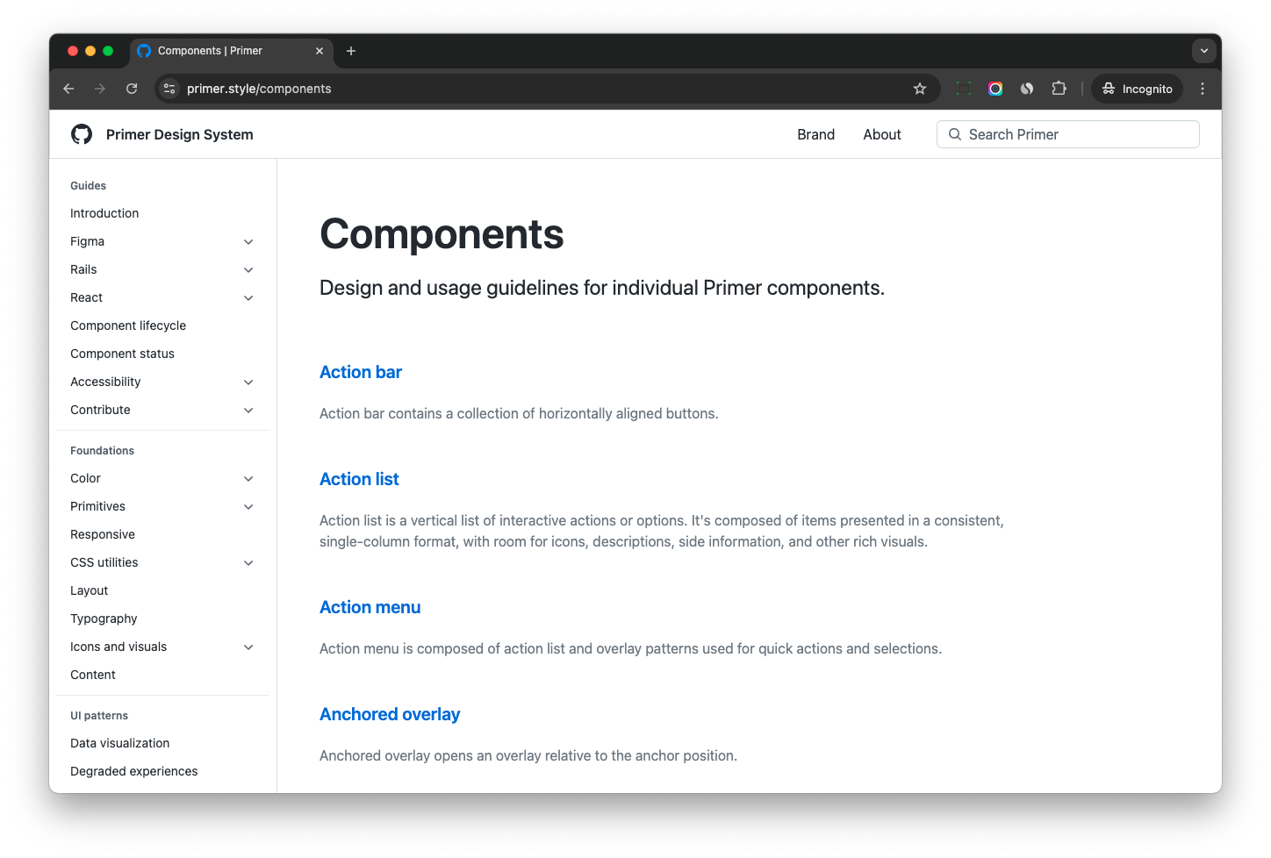Reload the page using the refresh icon

132,89
